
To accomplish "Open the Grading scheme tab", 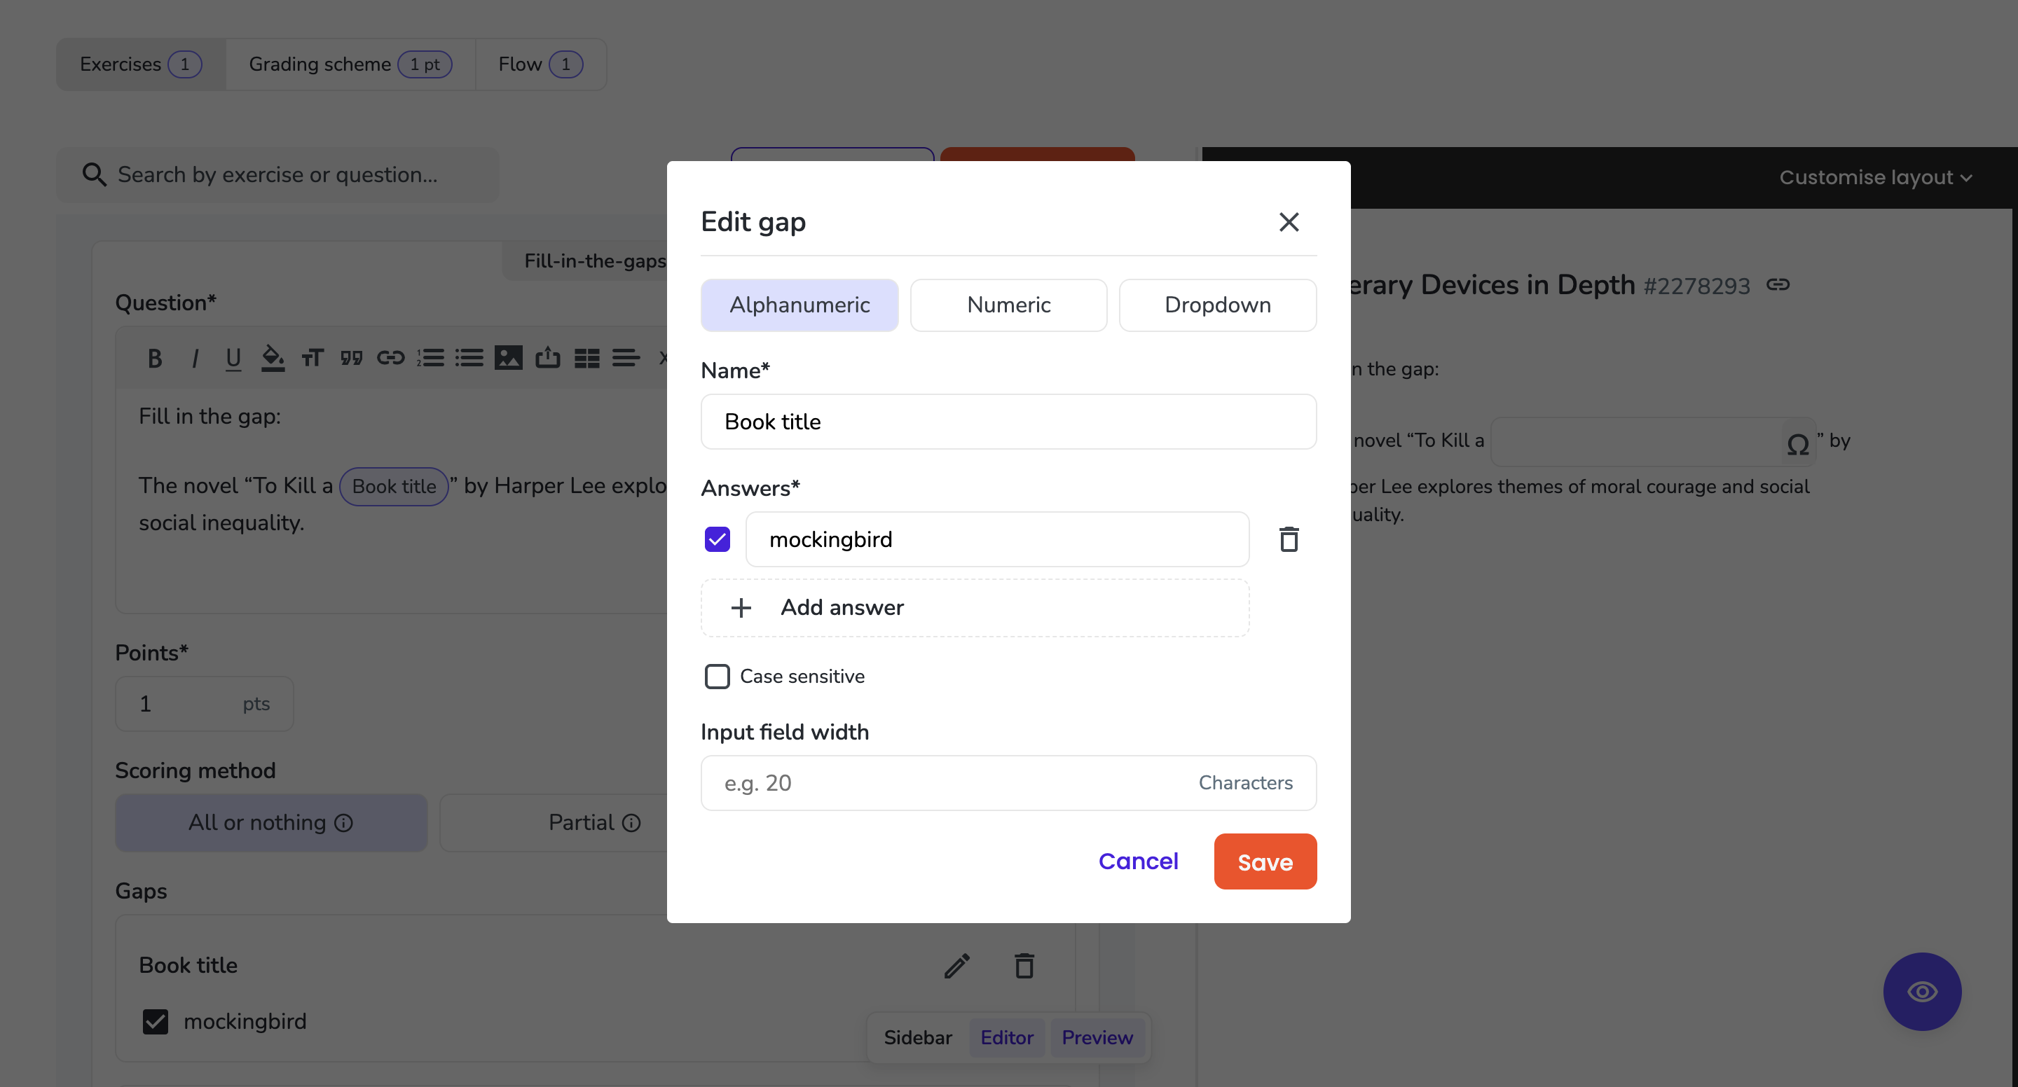I will (x=350, y=64).
